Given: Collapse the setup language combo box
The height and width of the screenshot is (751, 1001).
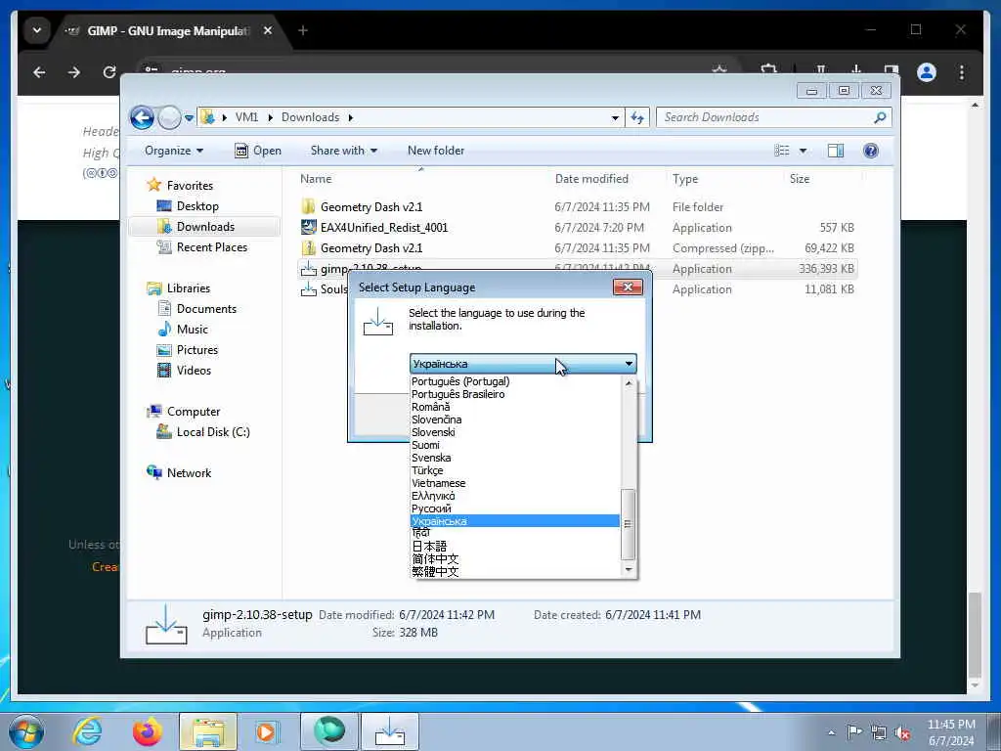Looking at the screenshot, I should pyautogui.click(x=629, y=364).
